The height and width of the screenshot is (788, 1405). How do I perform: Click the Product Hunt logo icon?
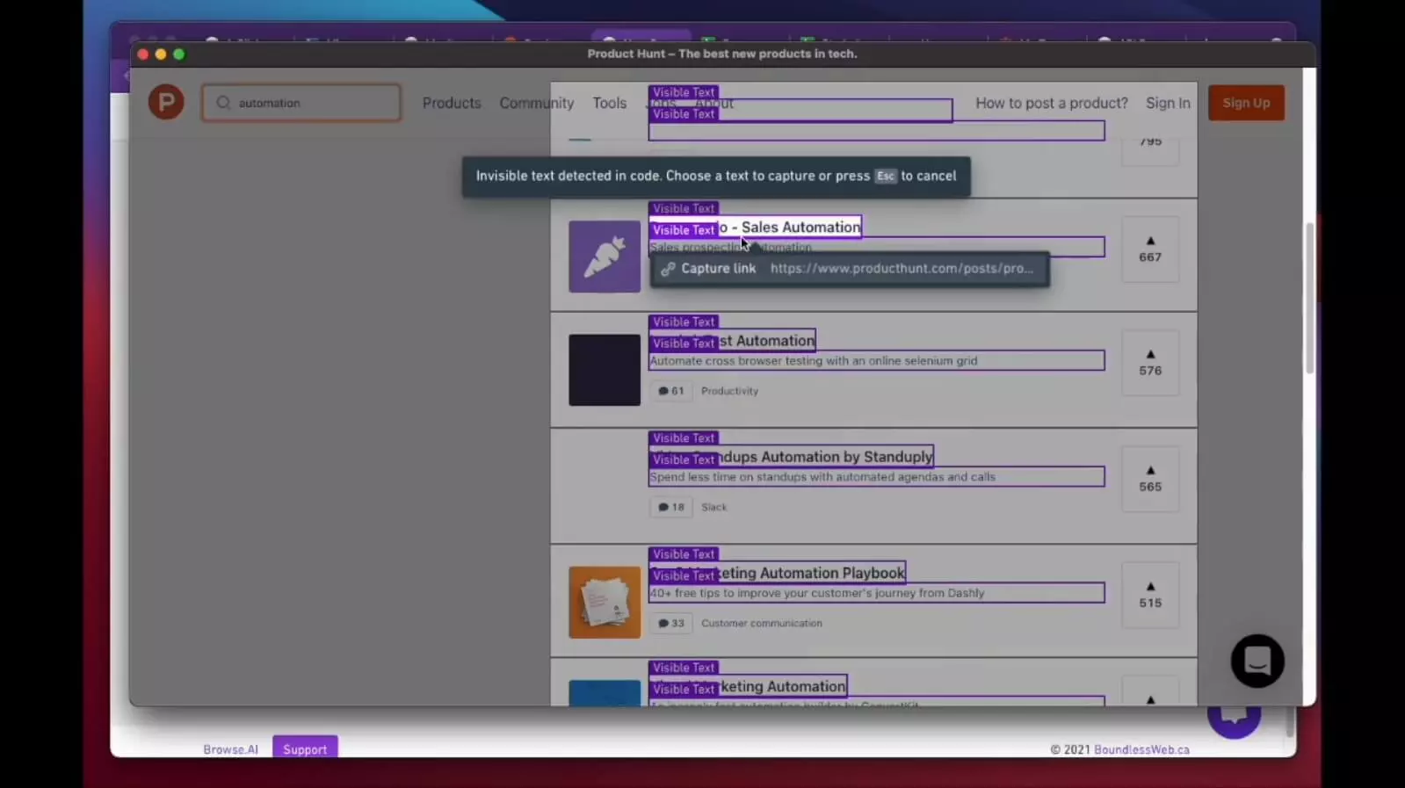click(x=166, y=103)
